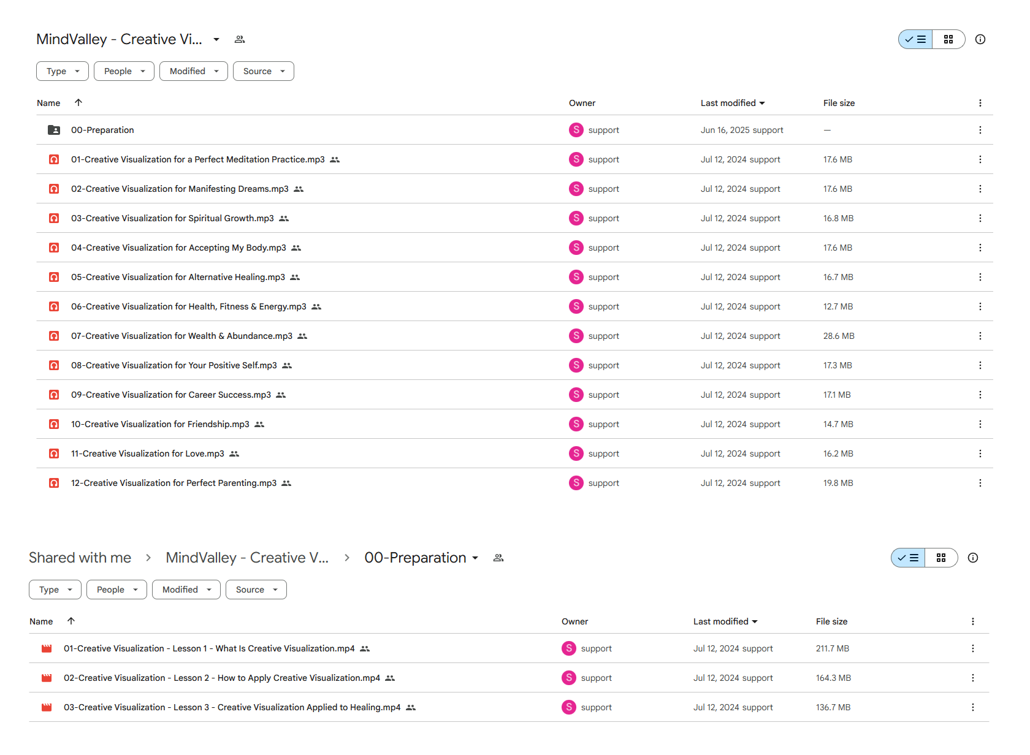Screen dimensions: 1030x755
Task: Click audio icon of 07-Wealth & Abundance mp3
Action: (x=54, y=336)
